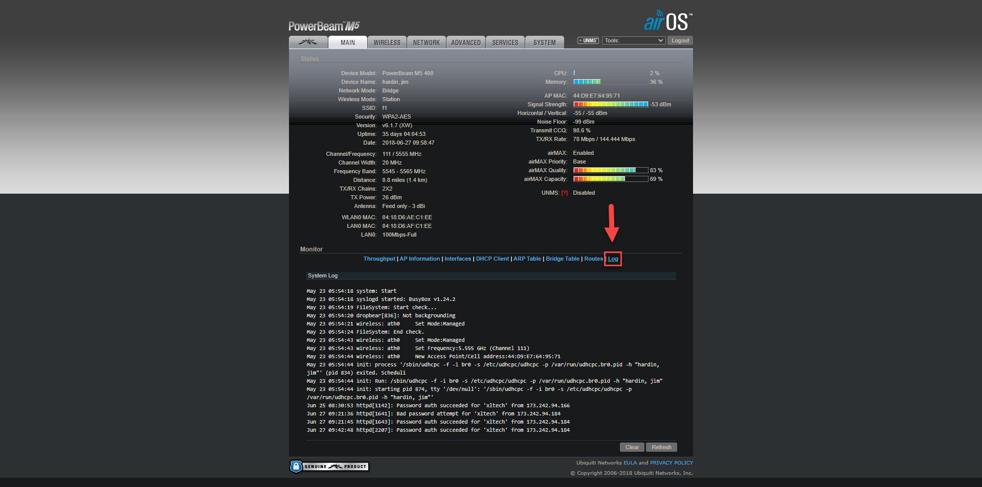
Task: Select the Services tab
Action: point(505,42)
